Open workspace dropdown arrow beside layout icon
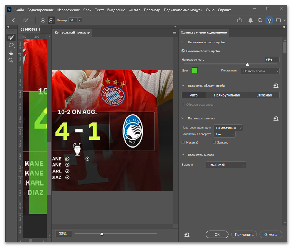The height and width of the screenshot is (247, 292). tap(284, 20)
